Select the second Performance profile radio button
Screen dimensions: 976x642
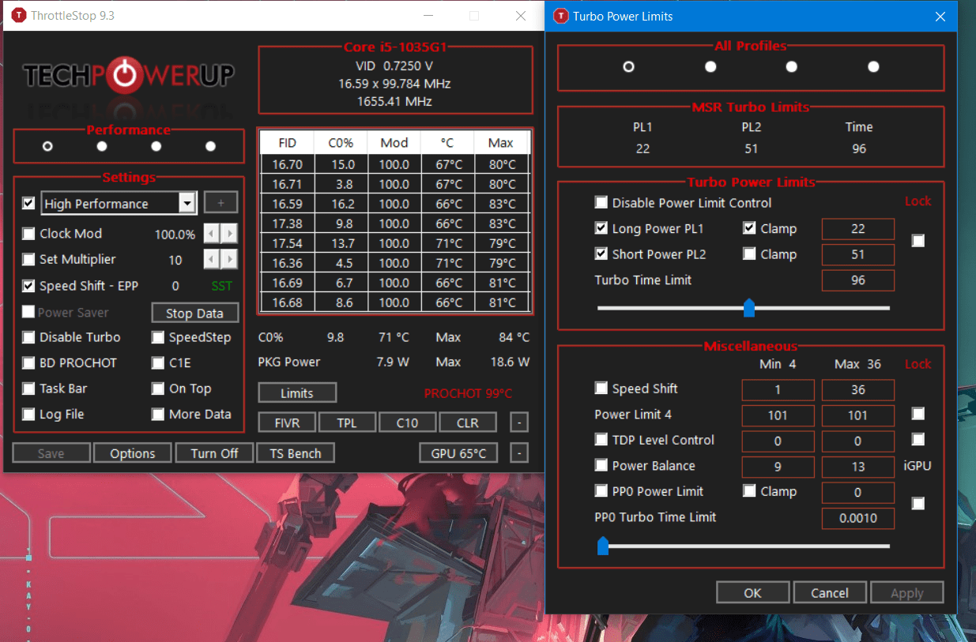101,145
